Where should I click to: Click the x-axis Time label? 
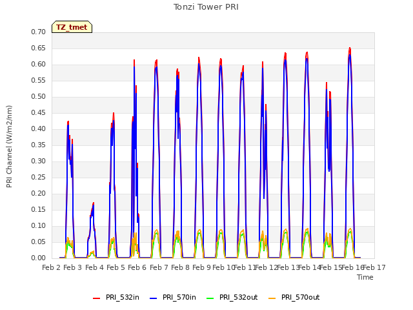[x=365, y=277]
